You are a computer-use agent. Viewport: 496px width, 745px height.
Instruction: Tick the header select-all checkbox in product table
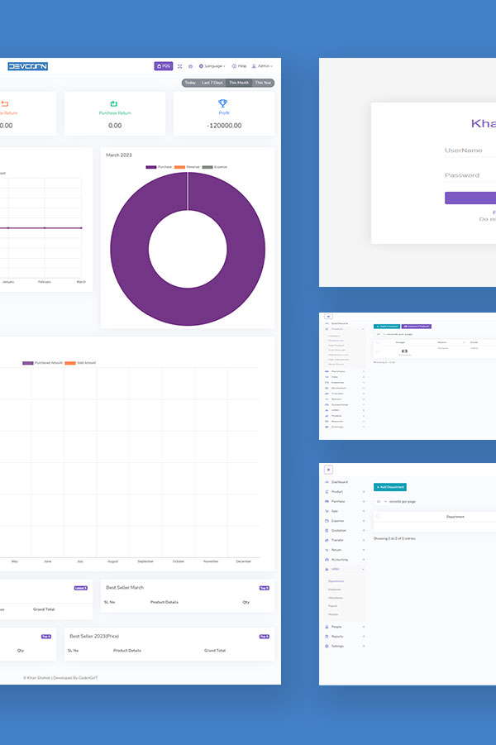378,342
